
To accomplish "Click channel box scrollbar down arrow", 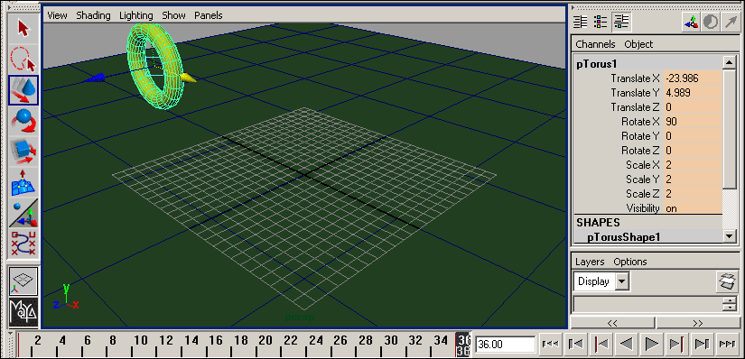I will [x=729, y=235].
